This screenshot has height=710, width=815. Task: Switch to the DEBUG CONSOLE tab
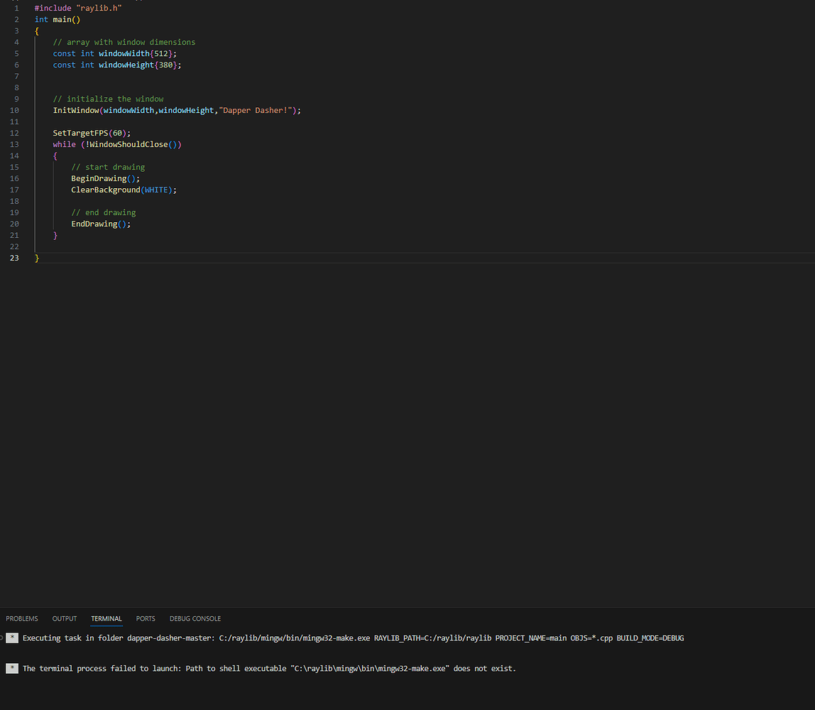195,618
